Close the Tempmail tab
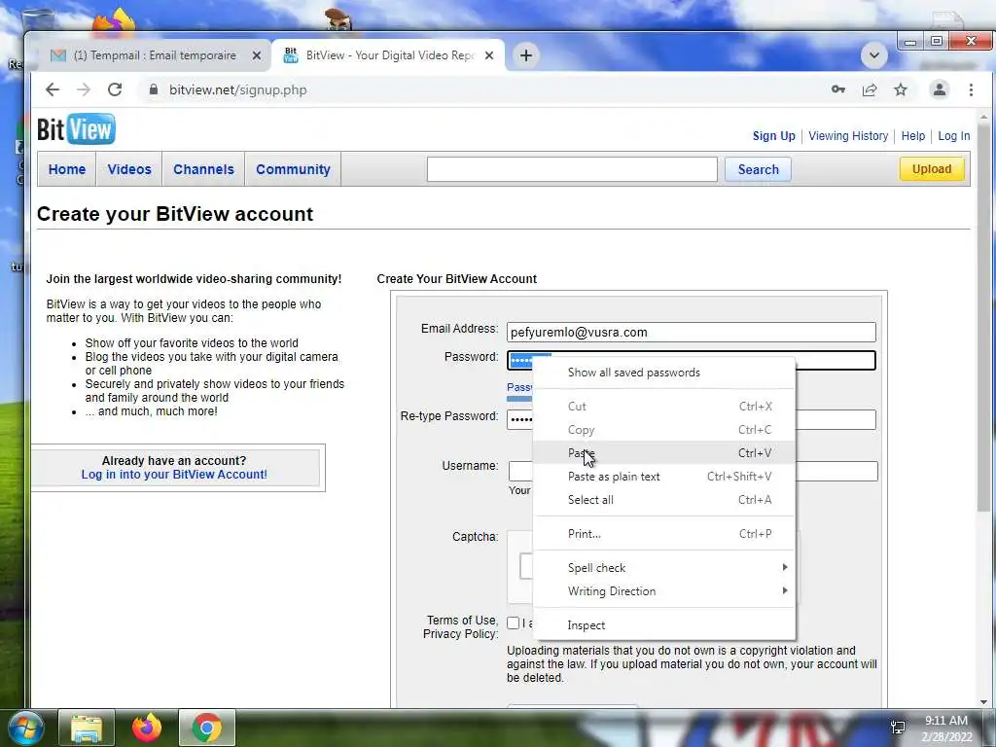Image resolution: width=996 pixels, height=747 pixels. [257, 55]
